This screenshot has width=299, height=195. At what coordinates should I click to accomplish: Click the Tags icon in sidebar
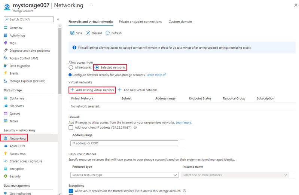[x=6, y=43]
